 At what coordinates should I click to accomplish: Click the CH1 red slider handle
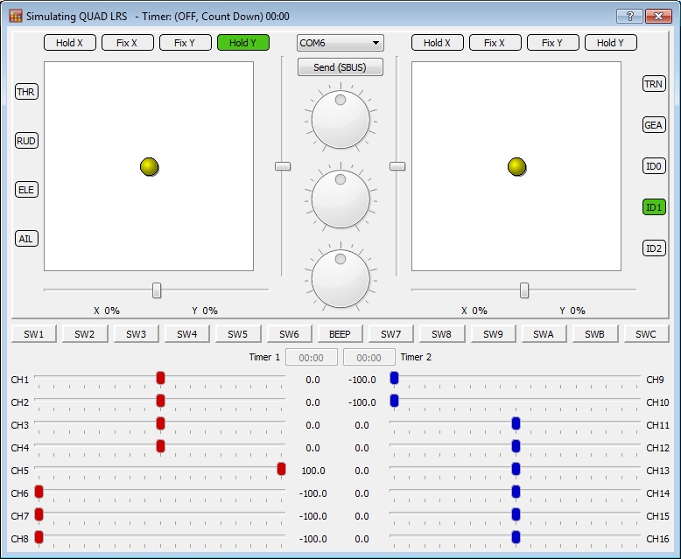pos(160,378)
